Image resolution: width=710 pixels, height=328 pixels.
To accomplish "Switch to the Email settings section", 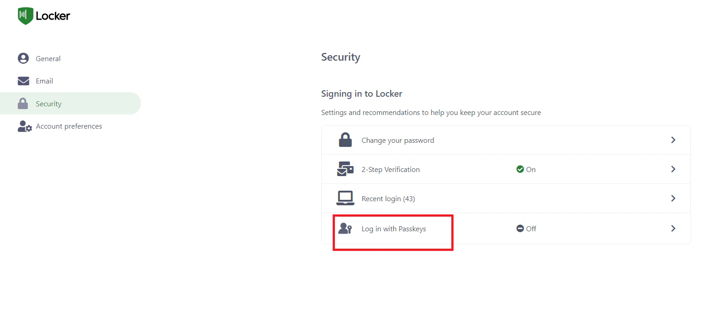I will pyautogui.click(x=43, y=81).
